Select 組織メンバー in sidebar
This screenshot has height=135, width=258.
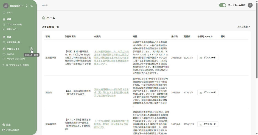point(12,29)
